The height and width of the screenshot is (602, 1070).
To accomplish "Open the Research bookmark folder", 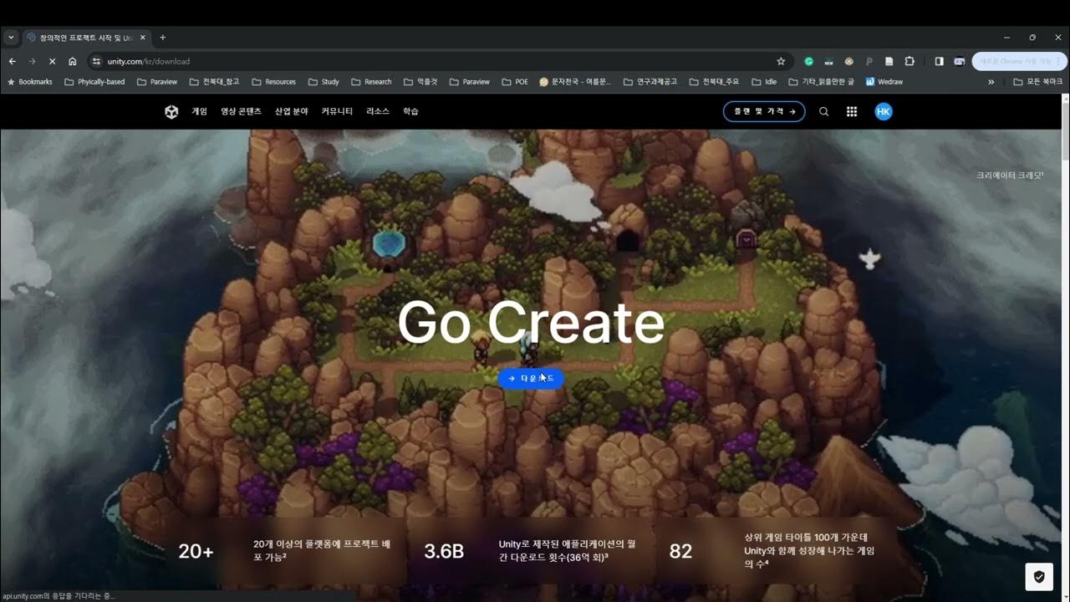I will click(371, 82).
